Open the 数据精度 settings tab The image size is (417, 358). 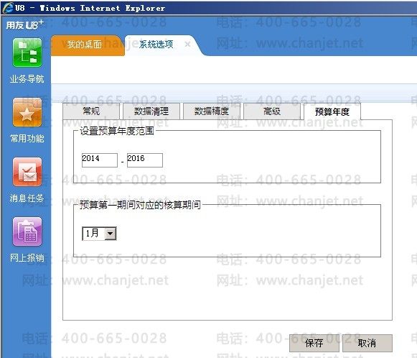212,111
